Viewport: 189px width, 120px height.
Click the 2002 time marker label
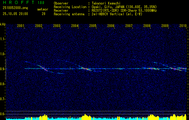click(x=39, y=25)
